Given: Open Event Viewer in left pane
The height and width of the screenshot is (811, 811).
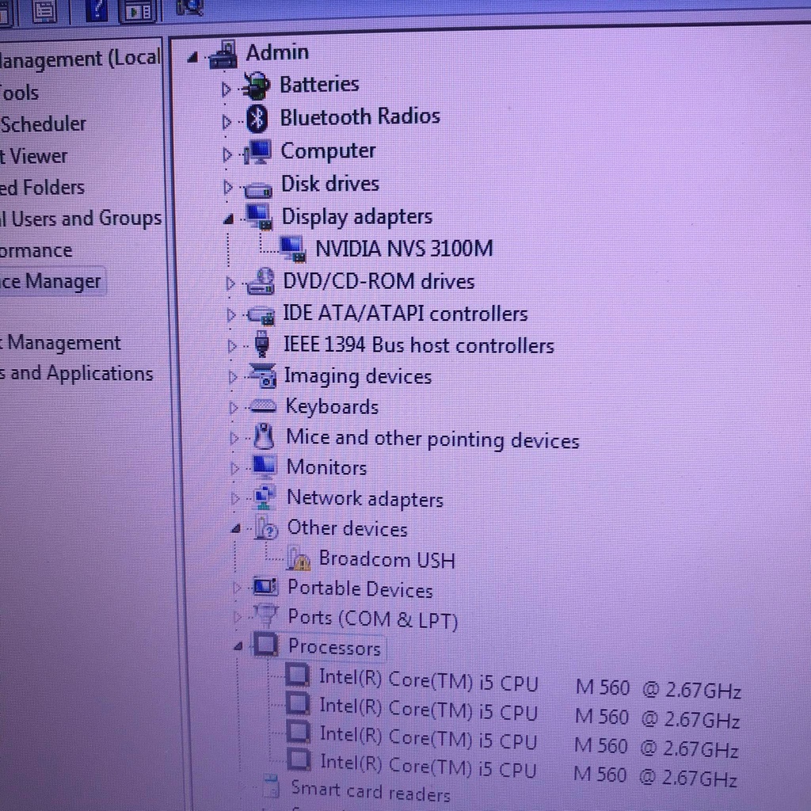Looking at the screenshot, I should point(36,156).
